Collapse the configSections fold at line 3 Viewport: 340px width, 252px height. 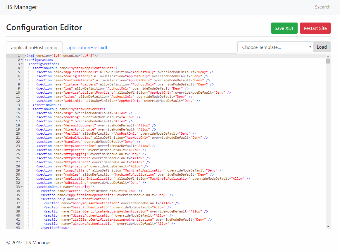click(22, 64)
